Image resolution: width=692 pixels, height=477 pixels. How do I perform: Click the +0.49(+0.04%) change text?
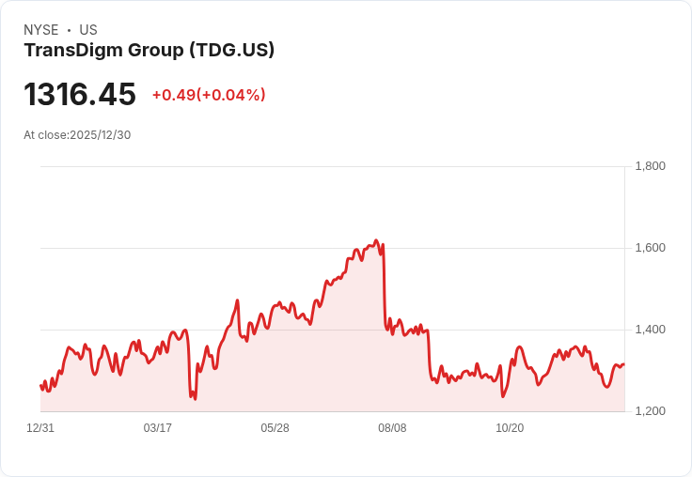click(x=209, y=95)
